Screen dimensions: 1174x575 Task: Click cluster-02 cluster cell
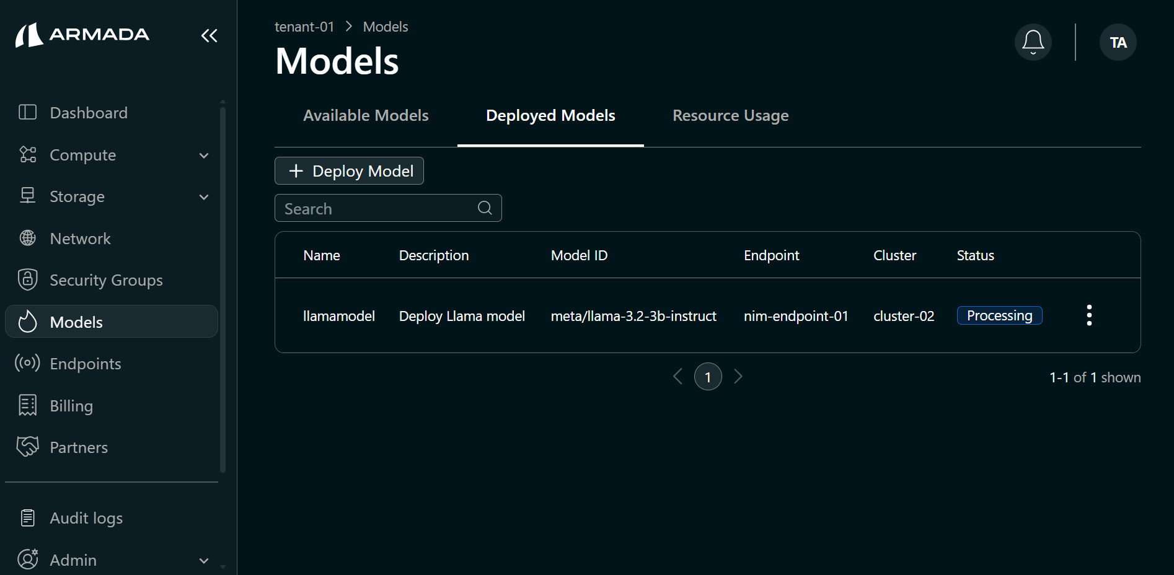[904, 316]
